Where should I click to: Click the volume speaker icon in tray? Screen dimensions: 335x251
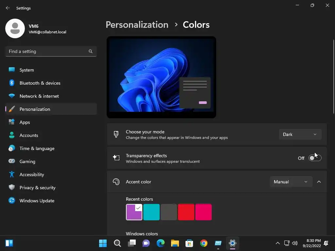tap(295, 243)
